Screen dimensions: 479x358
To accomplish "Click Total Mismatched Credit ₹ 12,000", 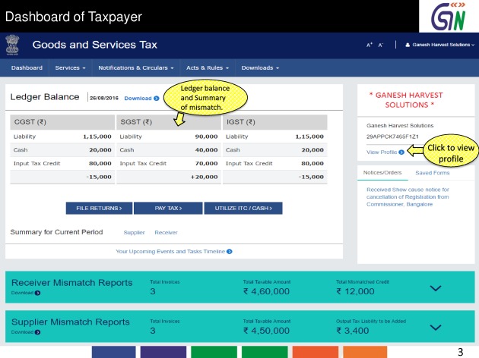I will [x=355, y=291].
